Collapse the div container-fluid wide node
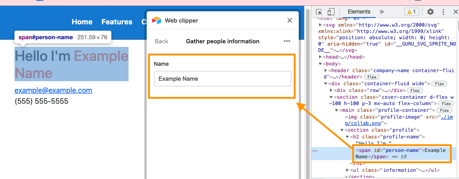This screenshot has width=459, height=179. click(x=326, y=84)
